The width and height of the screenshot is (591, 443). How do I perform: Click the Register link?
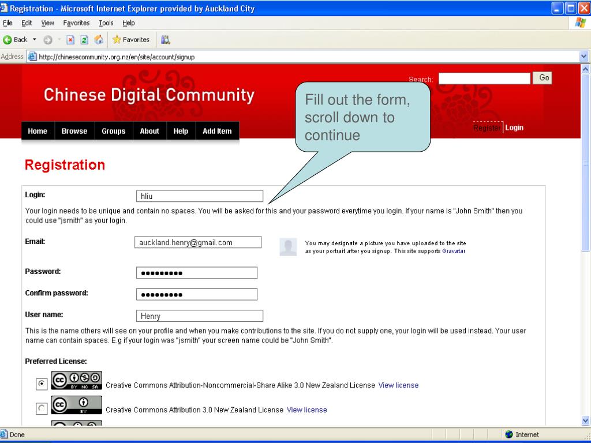[487, 127]
